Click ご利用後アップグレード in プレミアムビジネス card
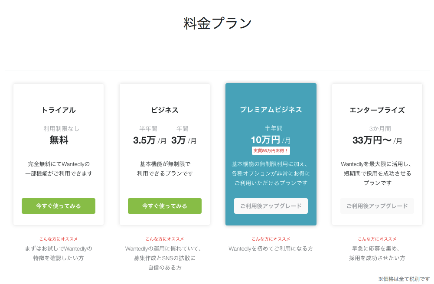 (x=271, y=206)
